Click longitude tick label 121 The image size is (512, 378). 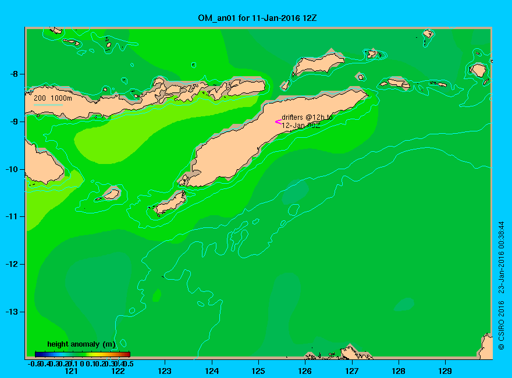tap(71, 371)
